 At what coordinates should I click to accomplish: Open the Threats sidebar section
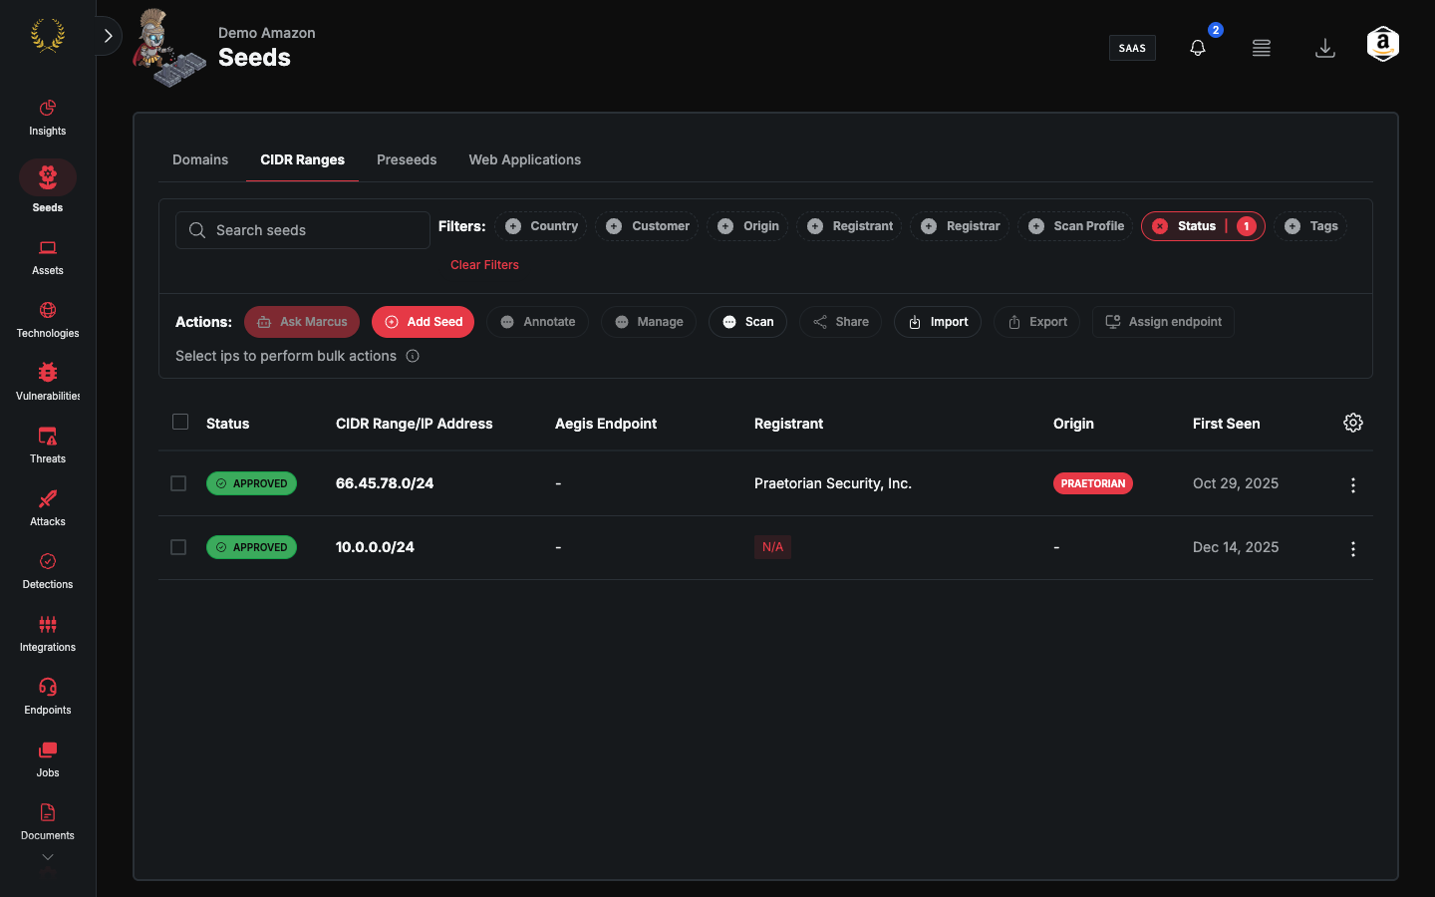48,446
